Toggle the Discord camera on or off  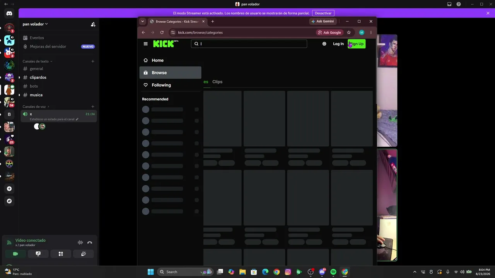[15, 254]
